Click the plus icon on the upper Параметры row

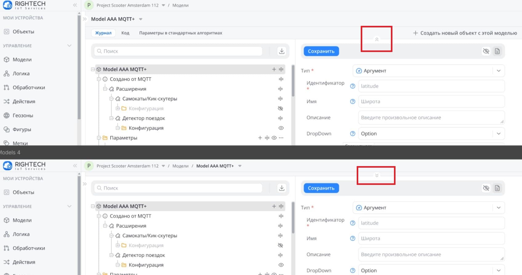click(x=260, y=138)
